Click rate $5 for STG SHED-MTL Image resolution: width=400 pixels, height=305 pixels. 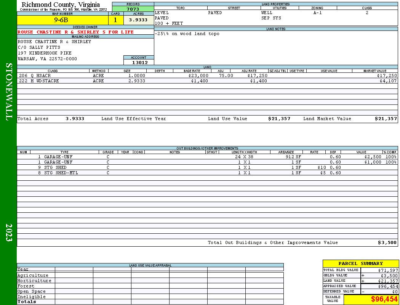point(323,173)
